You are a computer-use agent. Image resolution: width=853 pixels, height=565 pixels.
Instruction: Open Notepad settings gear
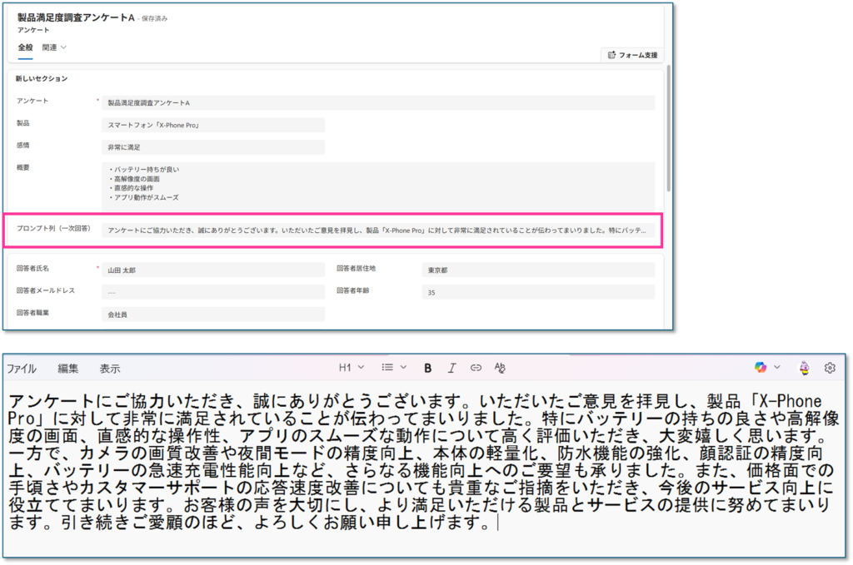(x=830, y=367)
